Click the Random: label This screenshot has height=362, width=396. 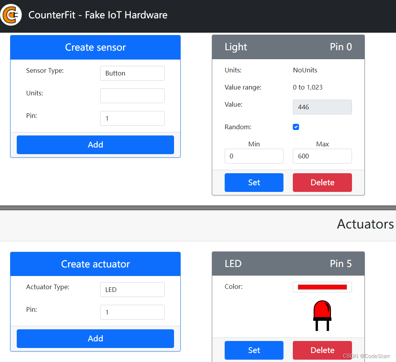point(238,127)
